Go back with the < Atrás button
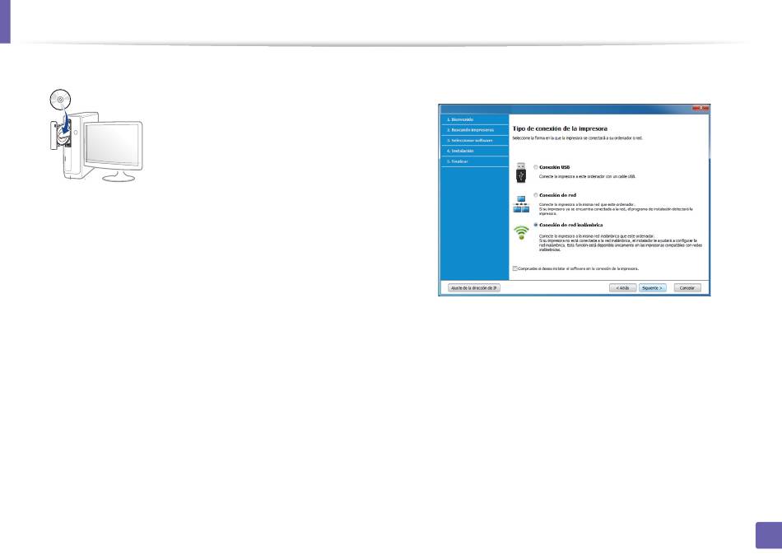 622,288
